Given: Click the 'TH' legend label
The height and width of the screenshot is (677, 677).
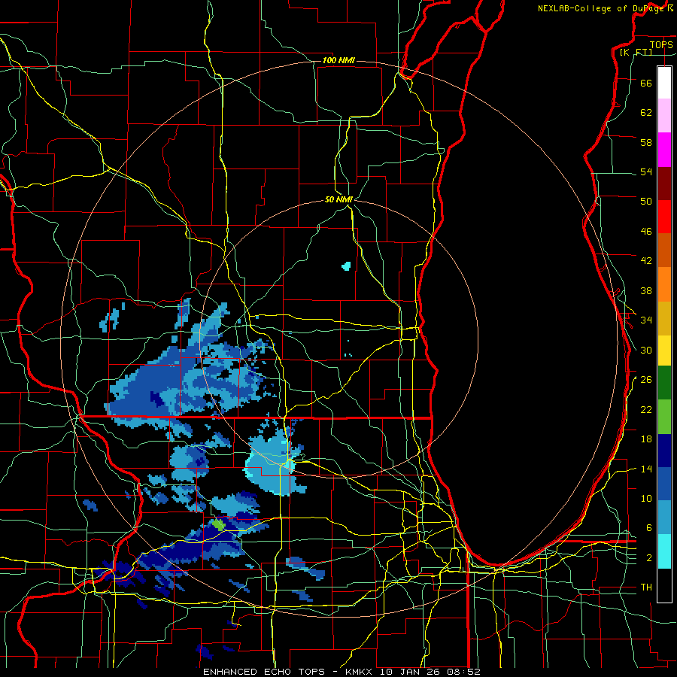Looking at the screenshot, I should click(646, 587).
